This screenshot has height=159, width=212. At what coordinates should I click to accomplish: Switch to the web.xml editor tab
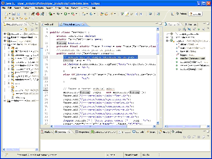tap(48, 24)
